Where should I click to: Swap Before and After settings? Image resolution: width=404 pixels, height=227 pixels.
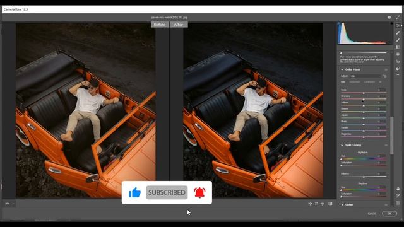pos(316,204)
